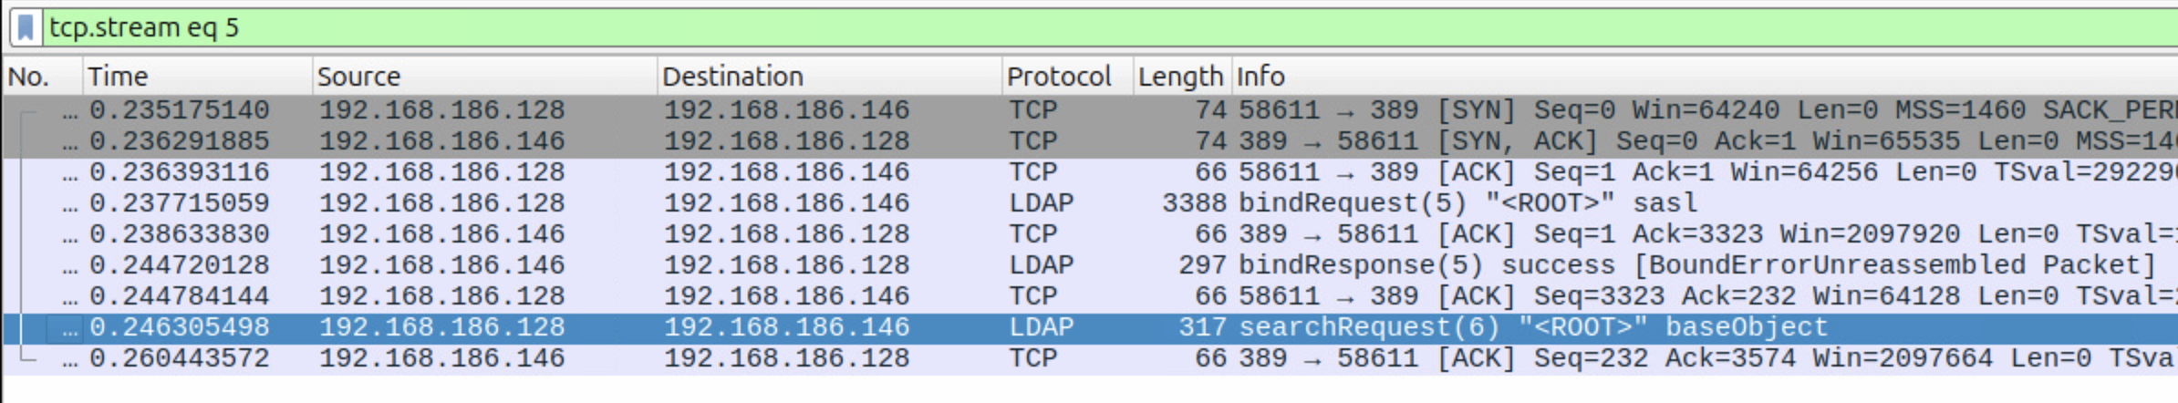
Task: Select the ACK packet with Seq=3323 Ack=232
Action: tap(912, 296)
